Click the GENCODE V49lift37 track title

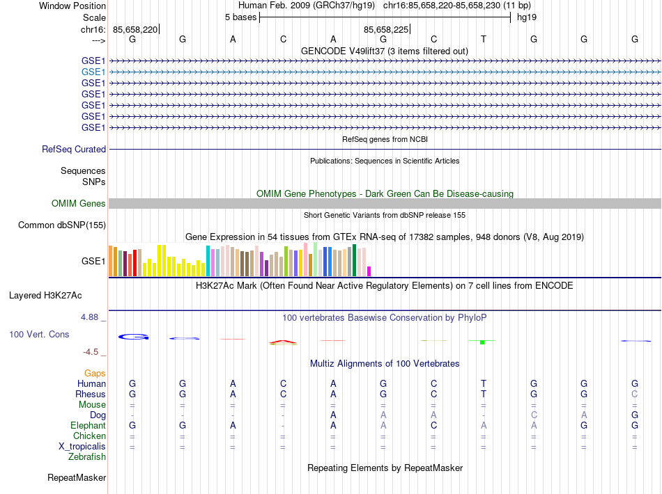[385, 51]
